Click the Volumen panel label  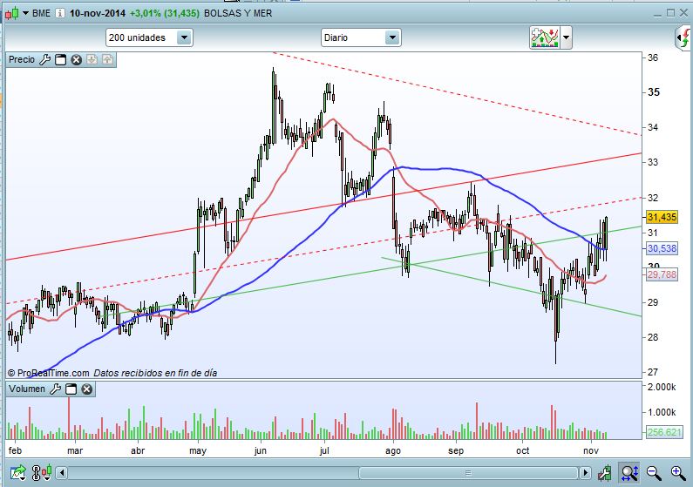point(27,389)
